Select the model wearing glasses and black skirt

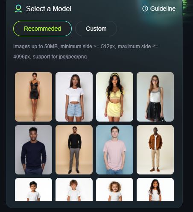pyautogui.click(x=155, y=97)
